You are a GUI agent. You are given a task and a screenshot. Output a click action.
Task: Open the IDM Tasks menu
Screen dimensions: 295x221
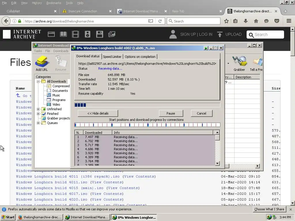[38, 51]
